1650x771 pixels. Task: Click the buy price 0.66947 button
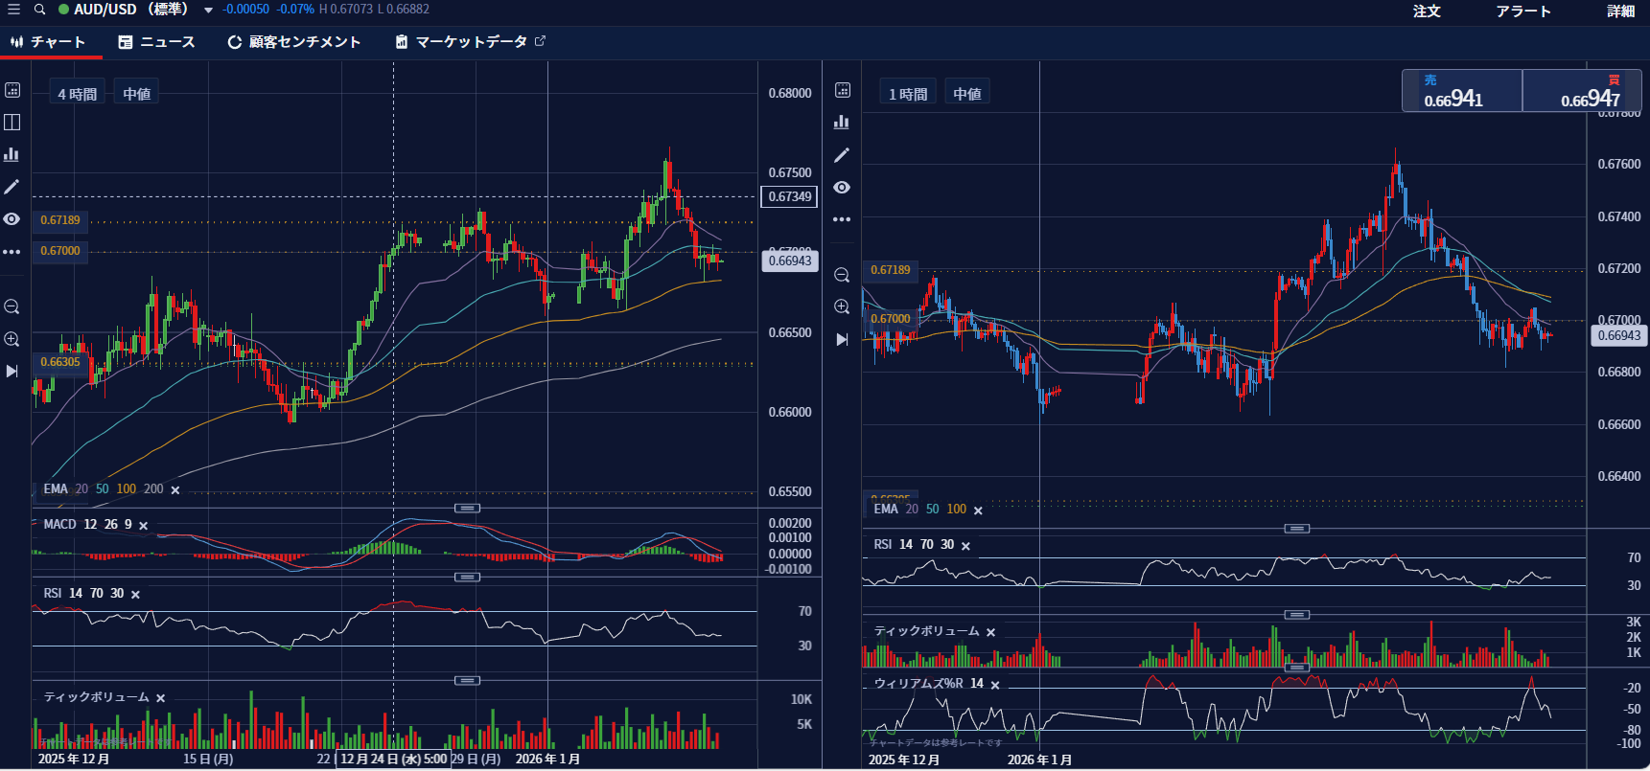click(x=1582, y=91)
